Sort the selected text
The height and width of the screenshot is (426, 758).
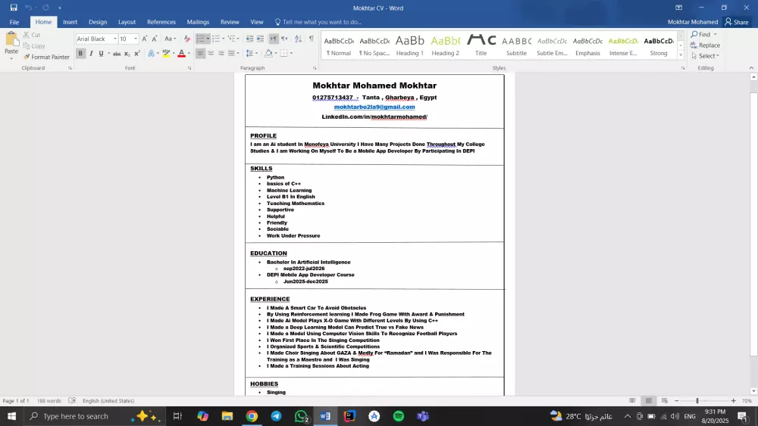pos(298,39)
